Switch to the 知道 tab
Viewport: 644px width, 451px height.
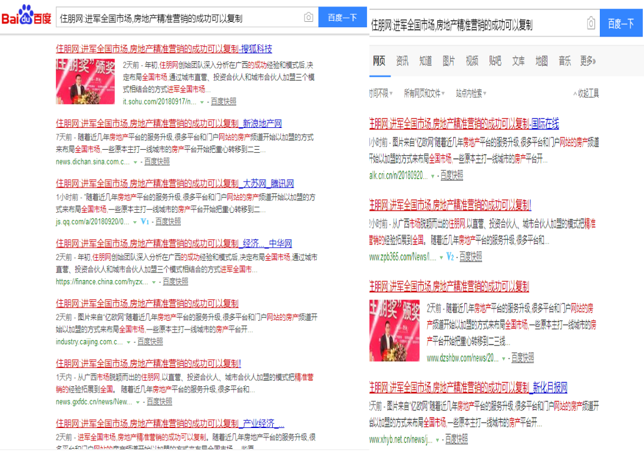tap(425, 61)
